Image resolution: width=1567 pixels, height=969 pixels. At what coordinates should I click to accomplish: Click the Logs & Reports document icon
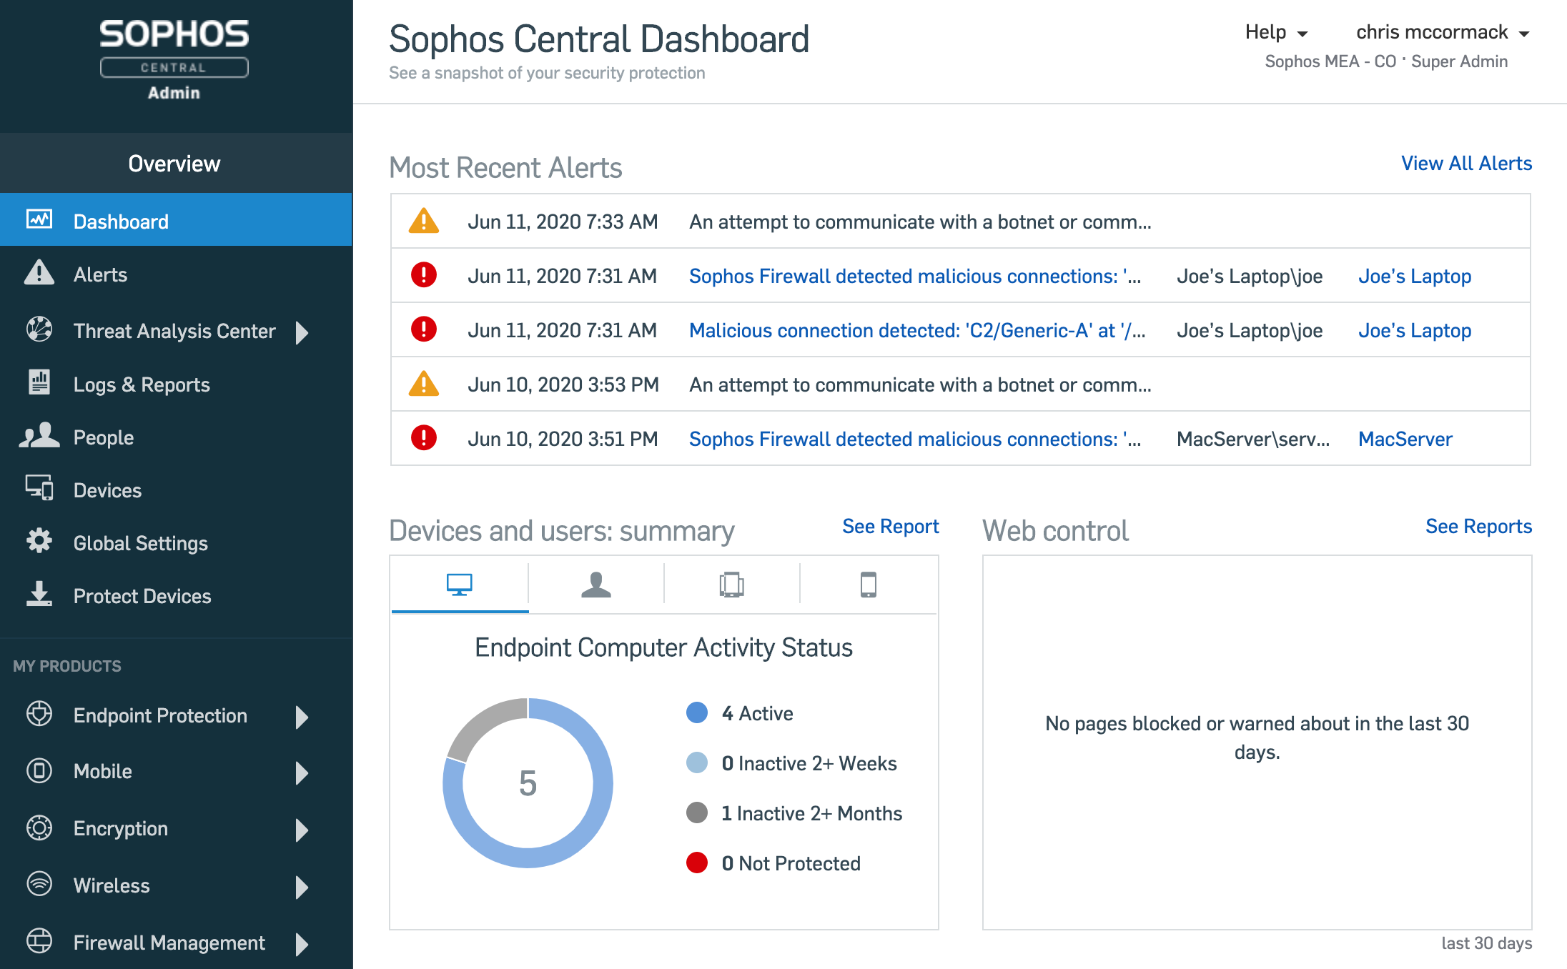click(39, 382)
